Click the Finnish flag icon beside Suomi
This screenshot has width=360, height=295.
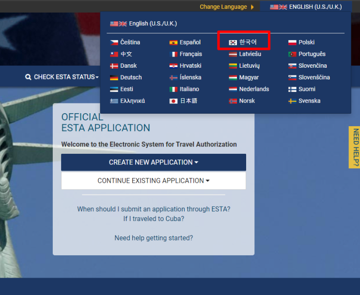pos(292,89)
